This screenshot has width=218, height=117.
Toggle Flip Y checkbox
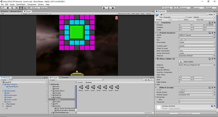coord(184,40)
